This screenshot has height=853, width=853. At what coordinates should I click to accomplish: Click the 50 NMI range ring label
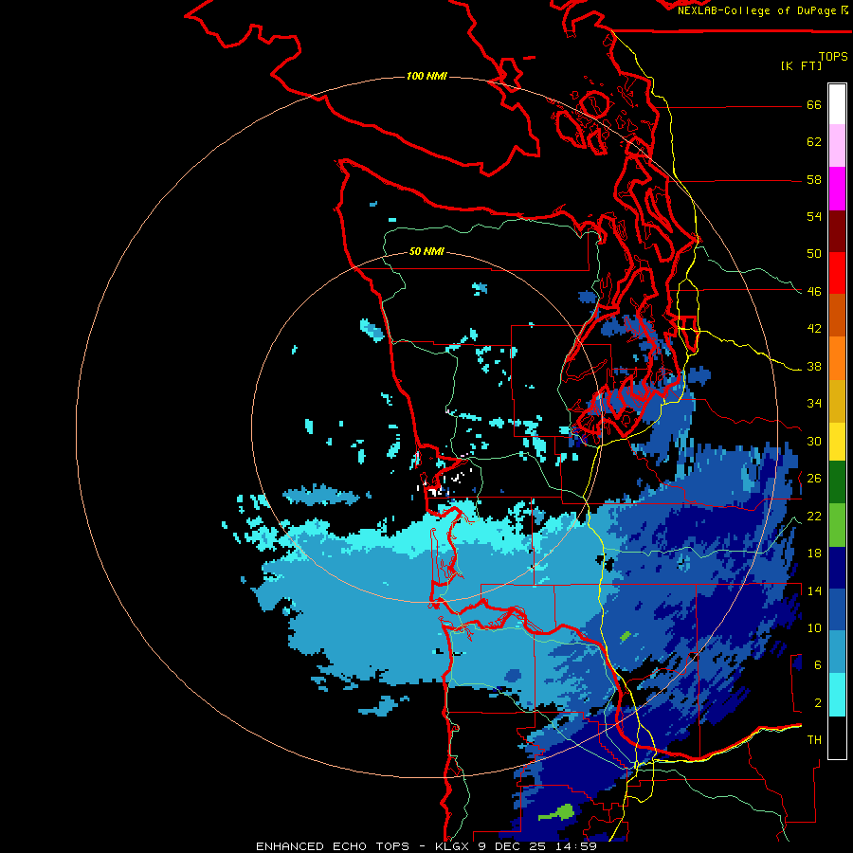[426, 251]
